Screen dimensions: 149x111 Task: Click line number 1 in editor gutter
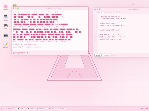96,16
